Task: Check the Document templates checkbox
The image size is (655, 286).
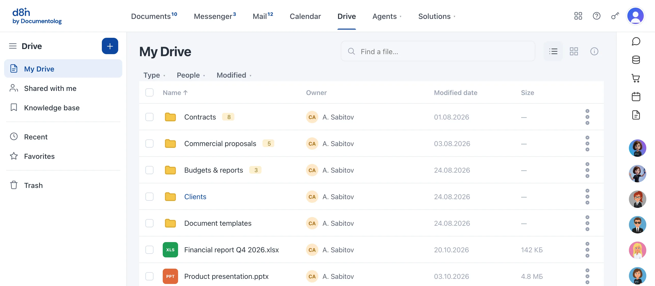Action: [149, 223]
